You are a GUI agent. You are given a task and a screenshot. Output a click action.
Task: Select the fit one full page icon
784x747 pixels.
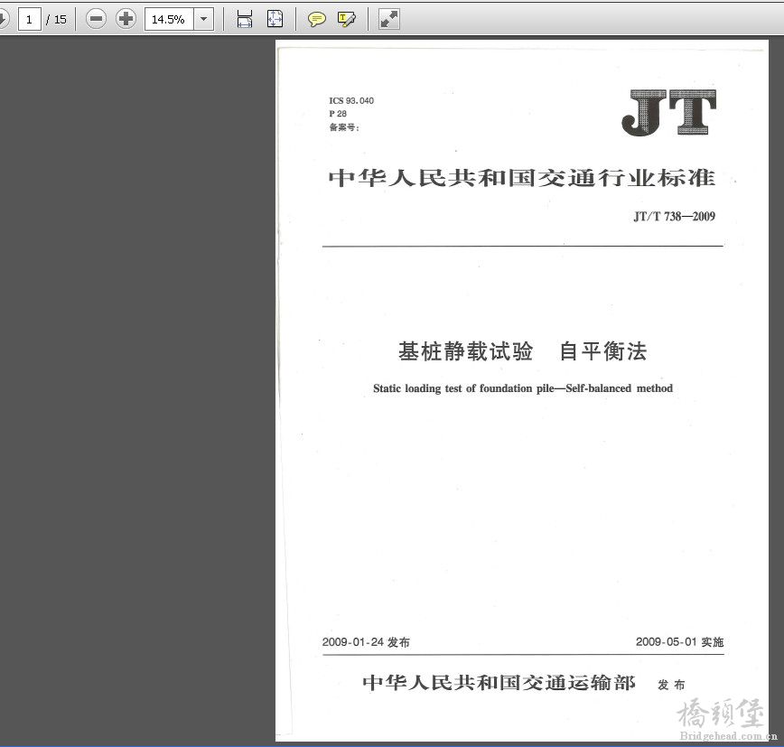275,20
